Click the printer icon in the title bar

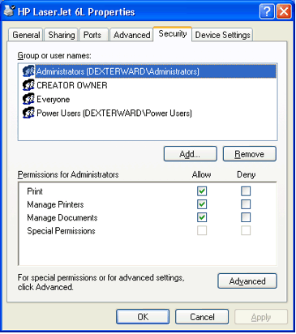[10, 11]
